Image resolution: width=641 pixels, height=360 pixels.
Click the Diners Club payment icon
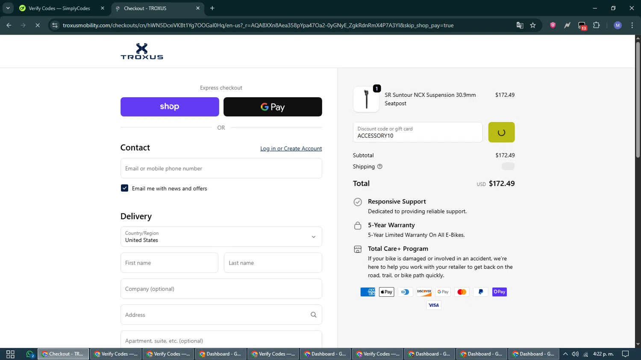pos(405,292)
